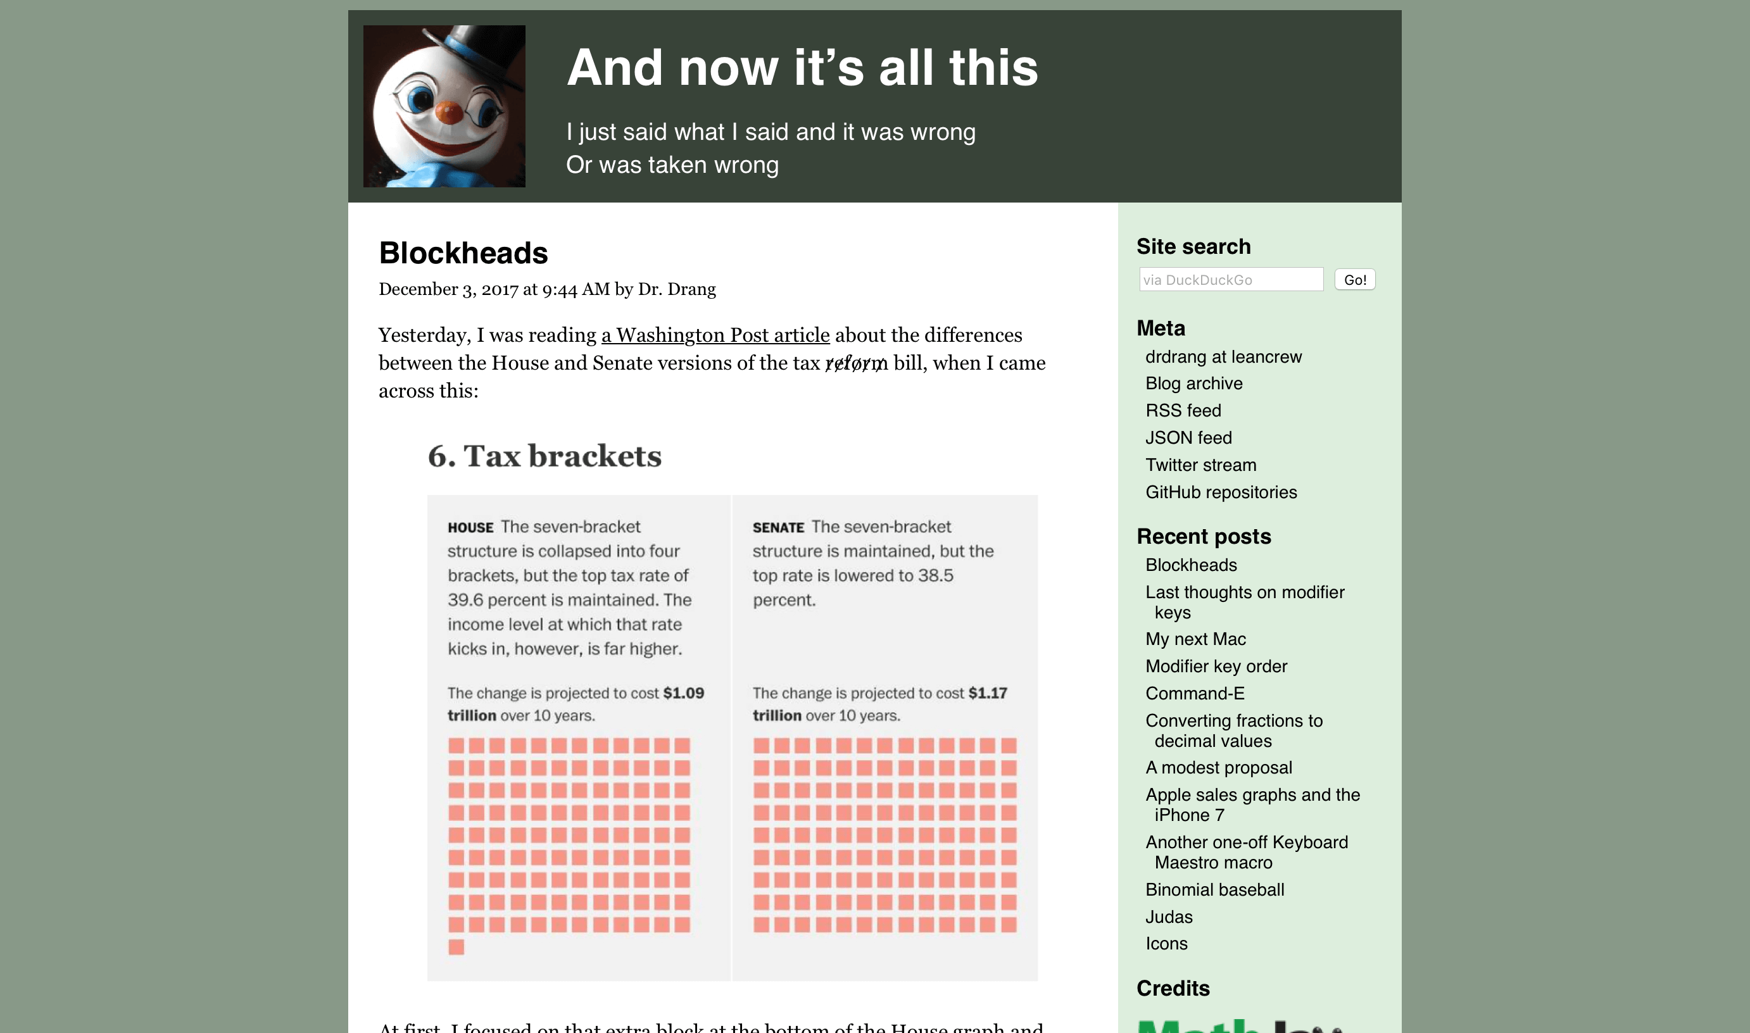The height and width of the screenshot is (1033, 1750).
Task: Click Another one-off Keyboard Maestro macro
Action: pos(1249,852)
